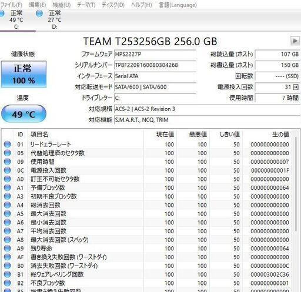
Task: Click raw value 00000000001F
Action: click(x=270, y=170)
